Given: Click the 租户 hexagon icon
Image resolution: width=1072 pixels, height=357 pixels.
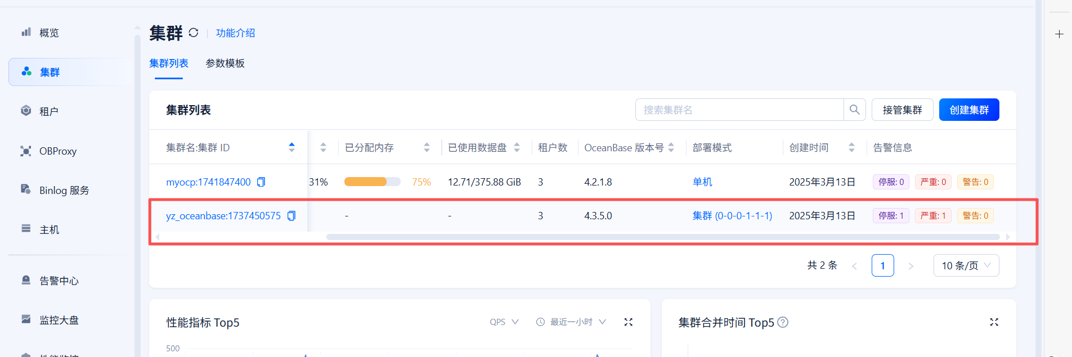Looking at the screenshot, I should [26, 111].
